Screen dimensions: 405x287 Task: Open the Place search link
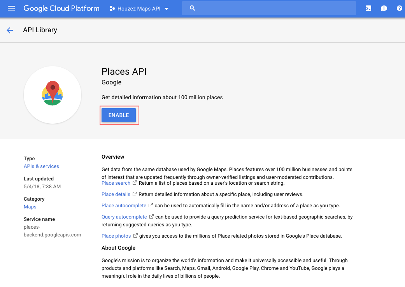coord(116,183)
